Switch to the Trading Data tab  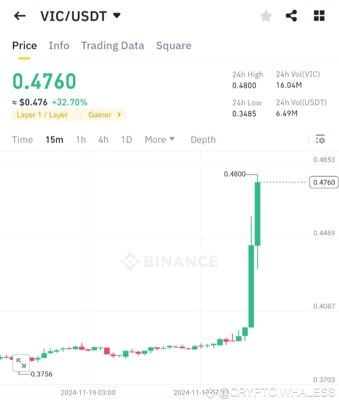[x=113, y=46]
